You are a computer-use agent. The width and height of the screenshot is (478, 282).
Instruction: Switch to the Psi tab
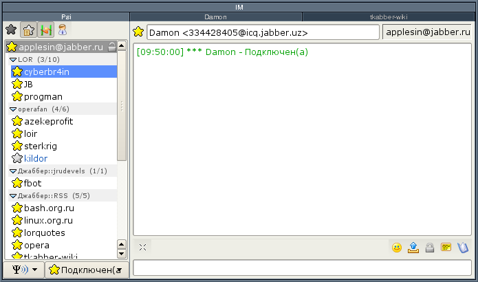(x=65, y=16)
